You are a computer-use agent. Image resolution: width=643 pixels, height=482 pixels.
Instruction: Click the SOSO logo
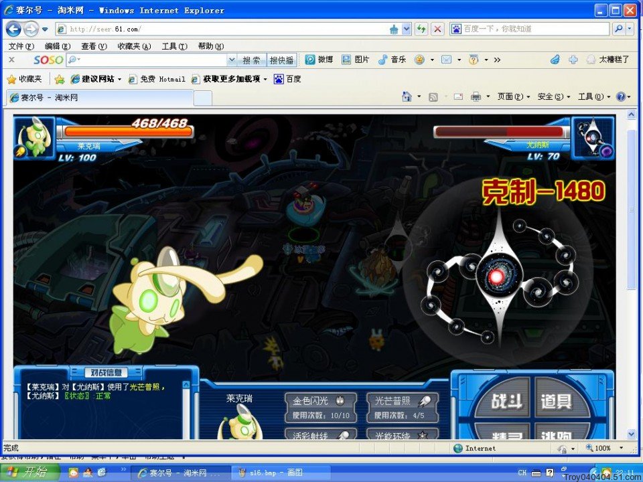coord(48,60)
